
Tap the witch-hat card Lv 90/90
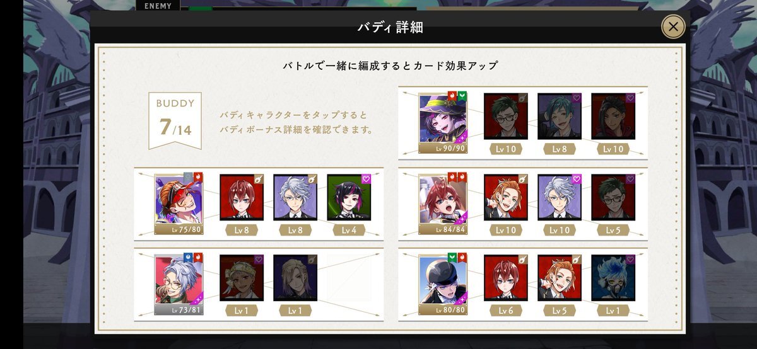point(443,122)
